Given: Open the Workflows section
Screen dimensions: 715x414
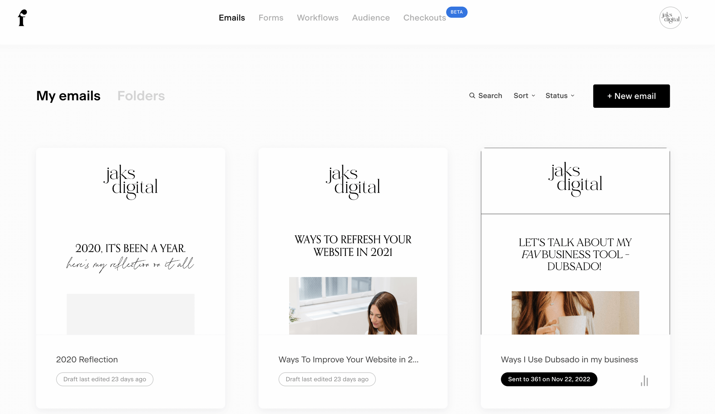Looking at the screenshot, I should point(317,18).
